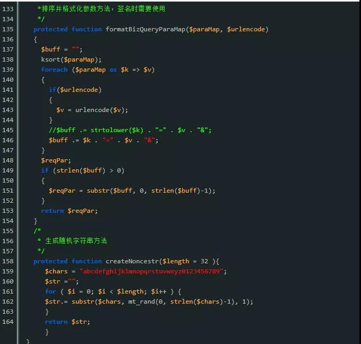The height and width of the screenshot is (344, 361).
Task: Click the $reqPar; declaration on line 148
Action: (56, 160)
